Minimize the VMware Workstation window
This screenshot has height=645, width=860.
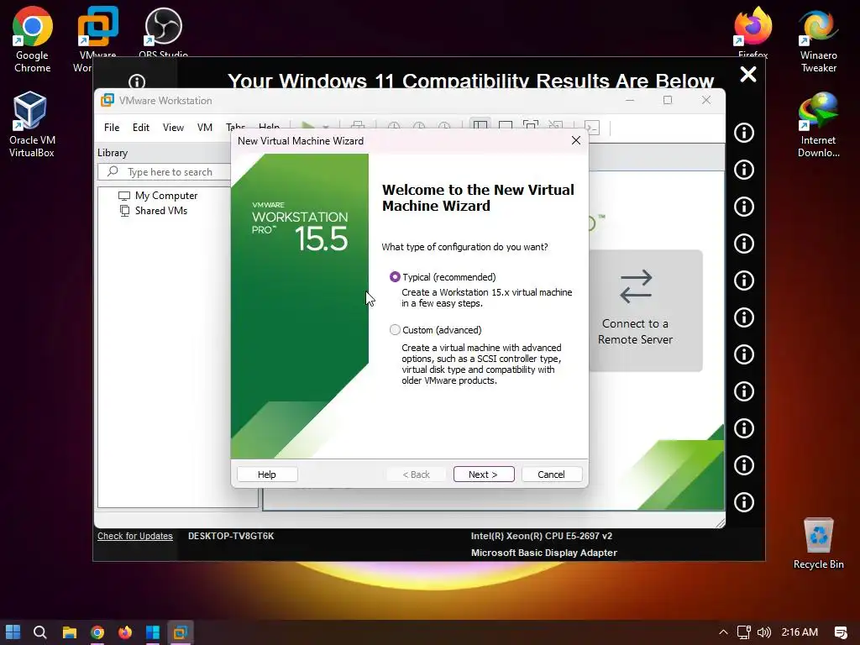[630, 100]
